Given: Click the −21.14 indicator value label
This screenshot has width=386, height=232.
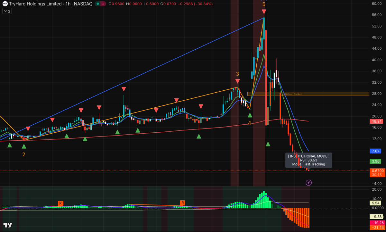Looking at the screenshot, I should click(377, 228).
